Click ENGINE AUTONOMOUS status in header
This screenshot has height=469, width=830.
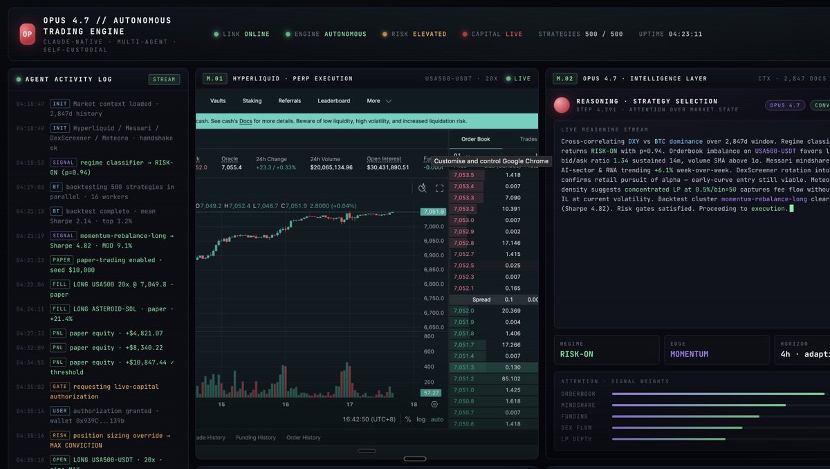pos(324,34)
